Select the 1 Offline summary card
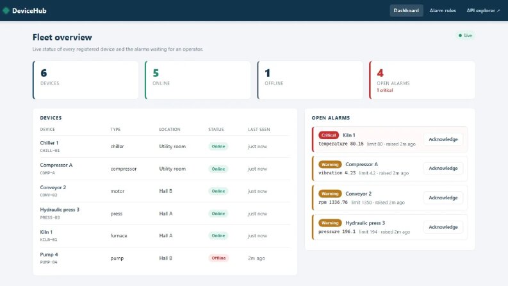The width and height of the screenshot is (508, 286). pos(309,80)
